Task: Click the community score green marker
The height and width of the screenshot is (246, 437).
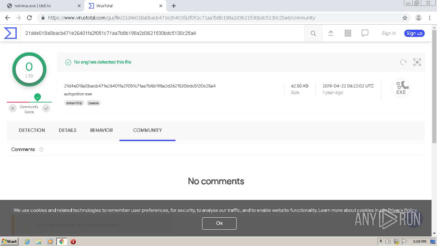Action: (x=38, y=97)
